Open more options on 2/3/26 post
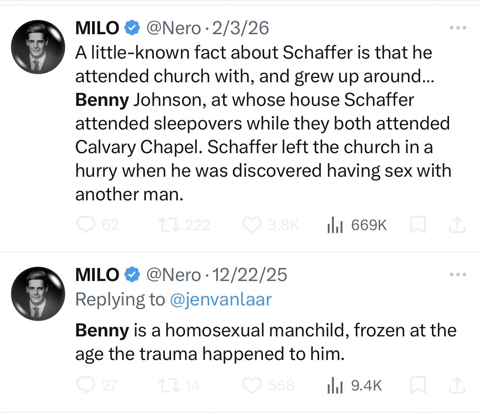This screenshot has height=415, width=480. click(x=458, y=28)
